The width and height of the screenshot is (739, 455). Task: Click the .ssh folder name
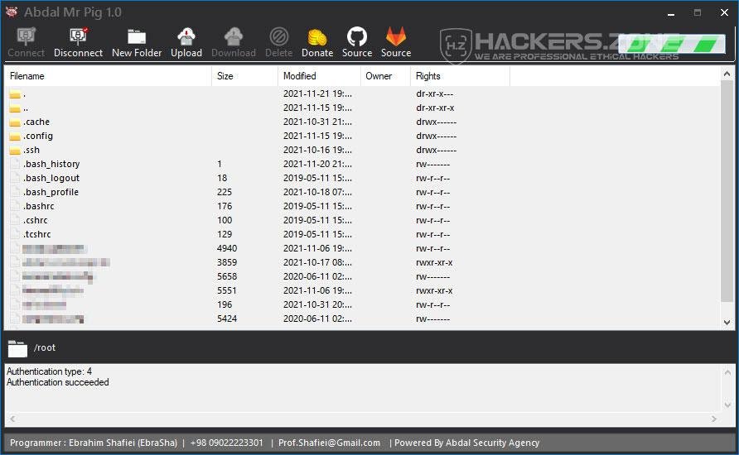31,150
